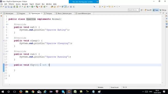The height and width of the screenshot is (94, 168).
Task: Toggle Show Whitespace Characters icon
Action: pyautogui.click(x=73, y=7)
